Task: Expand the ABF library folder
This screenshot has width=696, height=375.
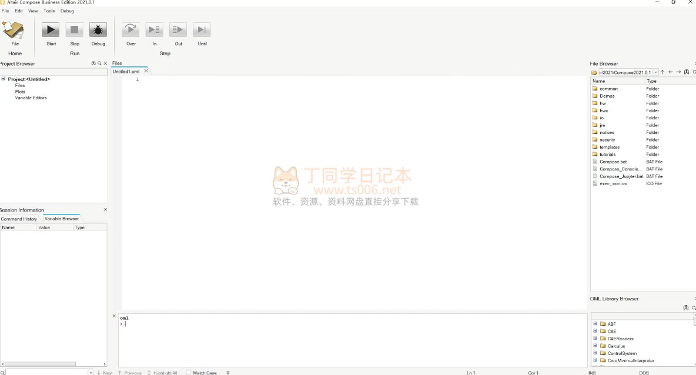Action: [x=595, y=323]
